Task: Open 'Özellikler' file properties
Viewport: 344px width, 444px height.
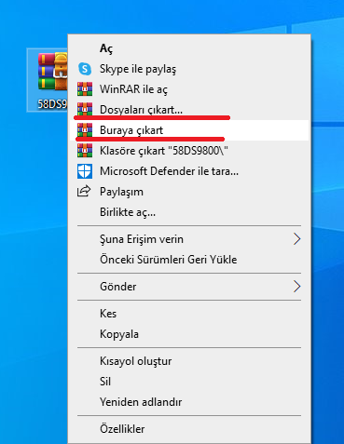Action: point(189,429)
